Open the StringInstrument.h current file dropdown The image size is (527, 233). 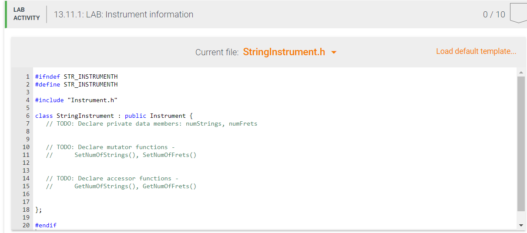[x=289, y=52]
